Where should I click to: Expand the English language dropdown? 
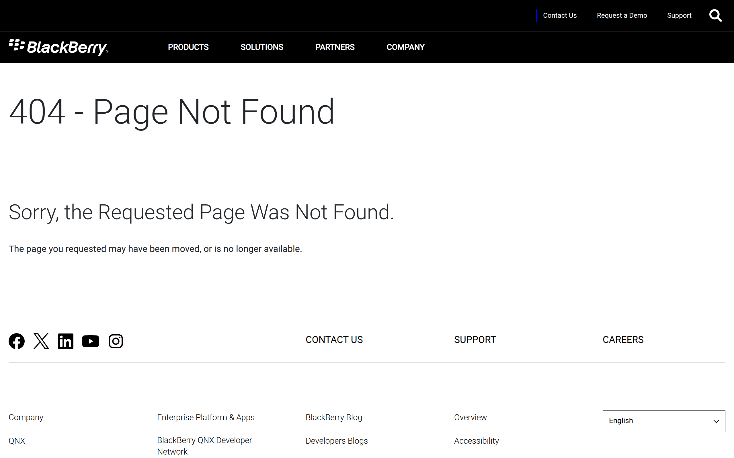(x=664, y=421)
